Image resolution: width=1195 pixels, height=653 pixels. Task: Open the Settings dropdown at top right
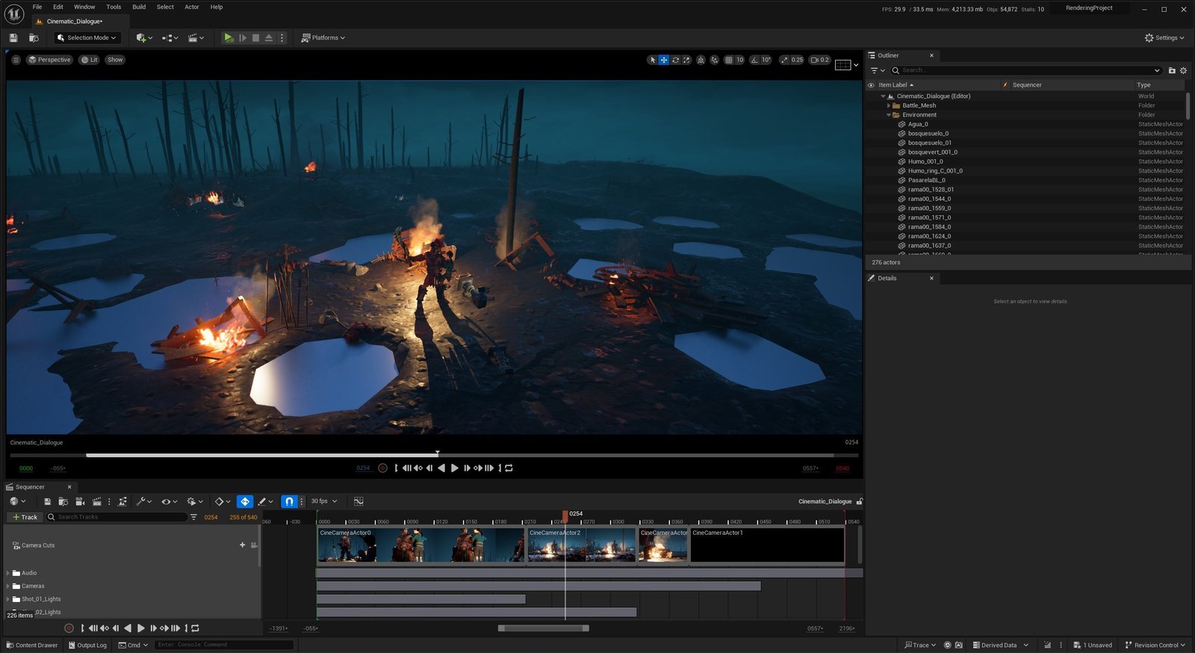pos(1164,37)
